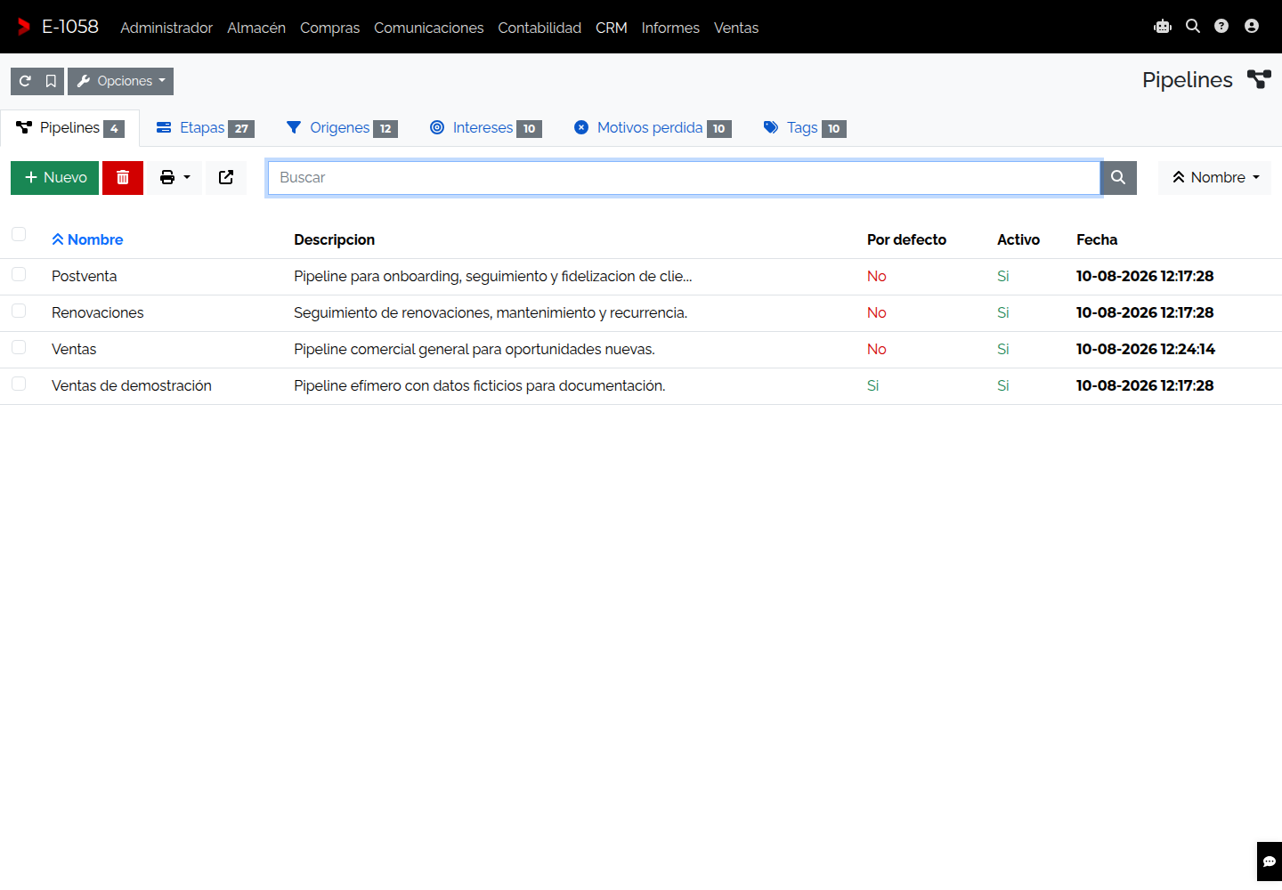
Task: Click the Fecha column header
Action: (1097, 239)
